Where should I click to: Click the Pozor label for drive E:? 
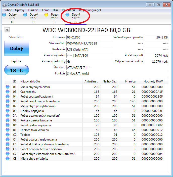point(55,15)
